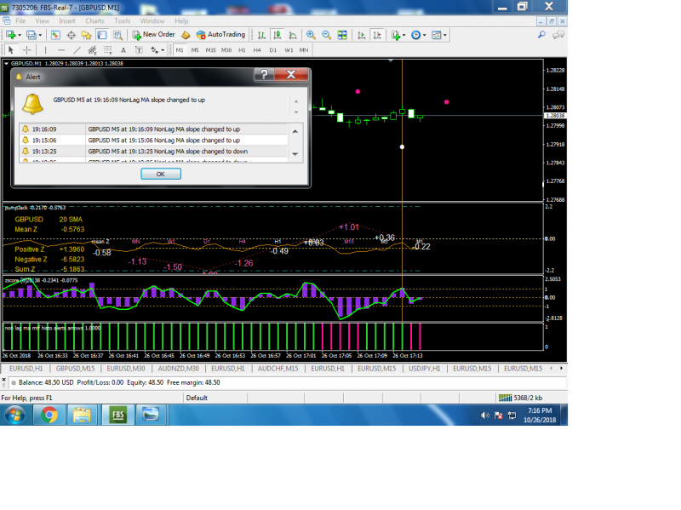Click the search magnifier icon at top right
This screenshot has width=681, height=510.
[x=541, y=35]
